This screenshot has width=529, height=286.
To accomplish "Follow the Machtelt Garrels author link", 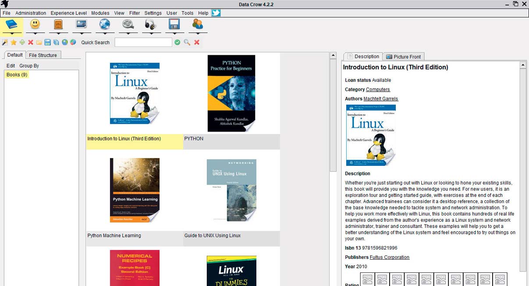I will (x=381, y=99).
